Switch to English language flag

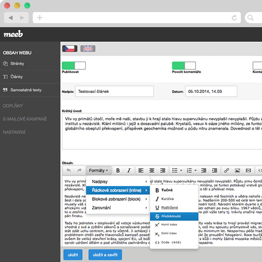click(88, 49)
